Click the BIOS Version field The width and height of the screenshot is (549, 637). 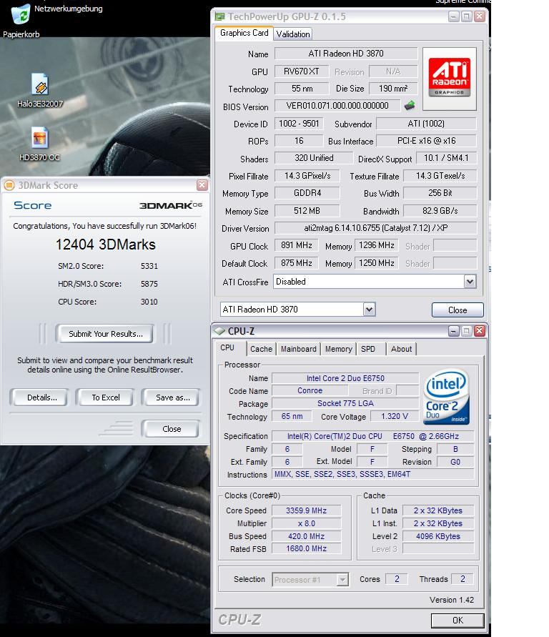[x=337, y=106]
